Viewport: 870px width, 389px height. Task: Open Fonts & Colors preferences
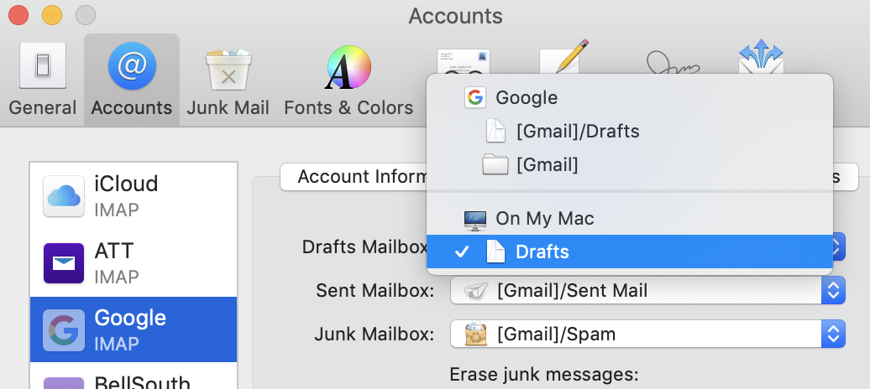pos(349,80)
